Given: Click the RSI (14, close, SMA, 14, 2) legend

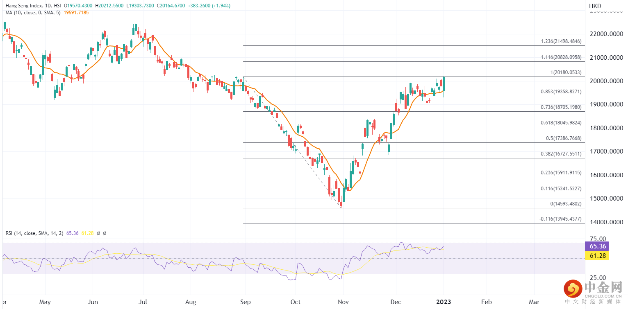Looking at the screenshot, I should (x=34, y=233).
